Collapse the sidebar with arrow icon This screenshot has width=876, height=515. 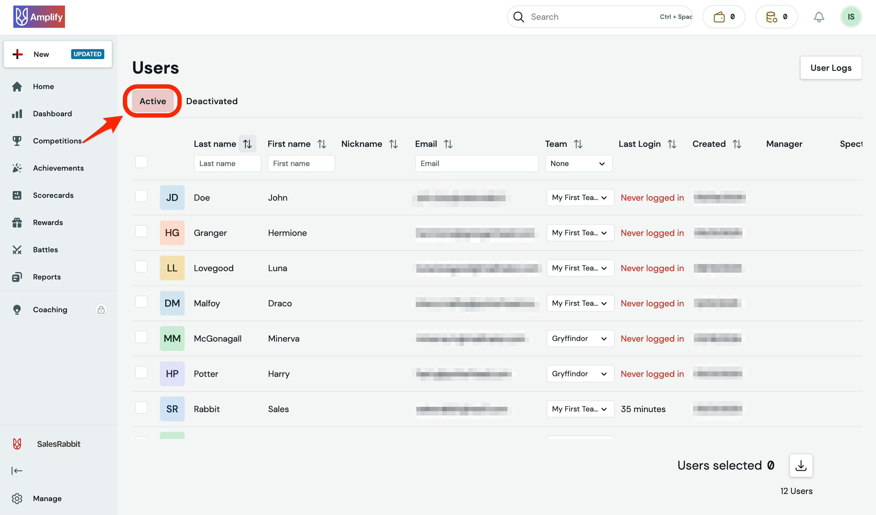[x=17, y=471]
